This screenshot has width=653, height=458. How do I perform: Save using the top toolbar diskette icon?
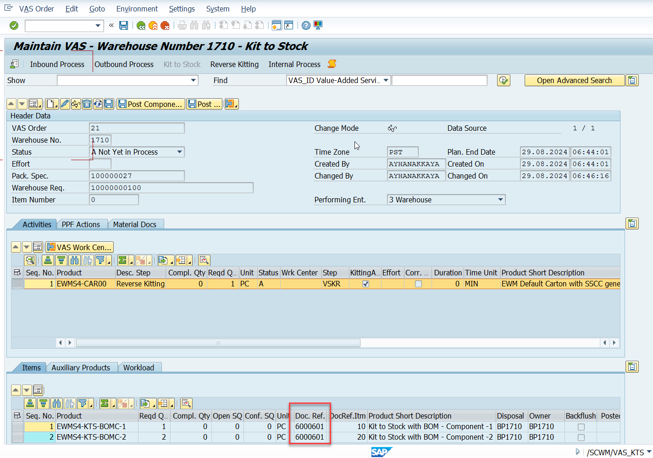(123, 25)
